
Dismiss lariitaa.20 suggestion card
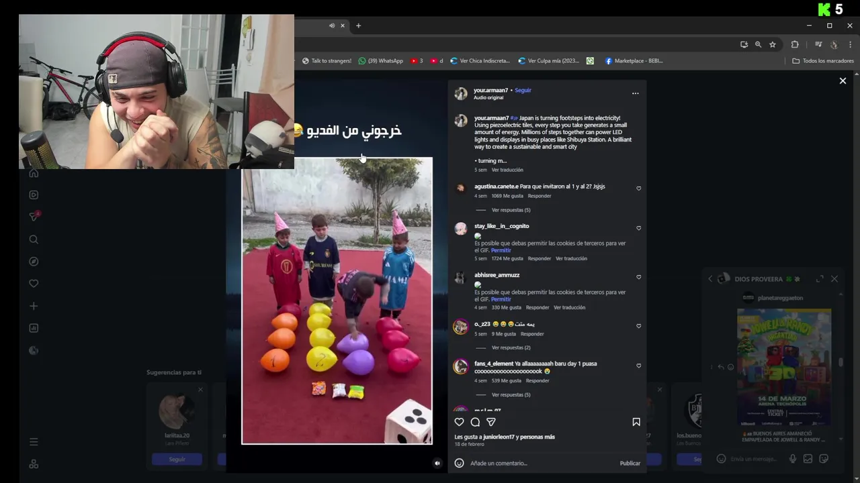(200, 390)
